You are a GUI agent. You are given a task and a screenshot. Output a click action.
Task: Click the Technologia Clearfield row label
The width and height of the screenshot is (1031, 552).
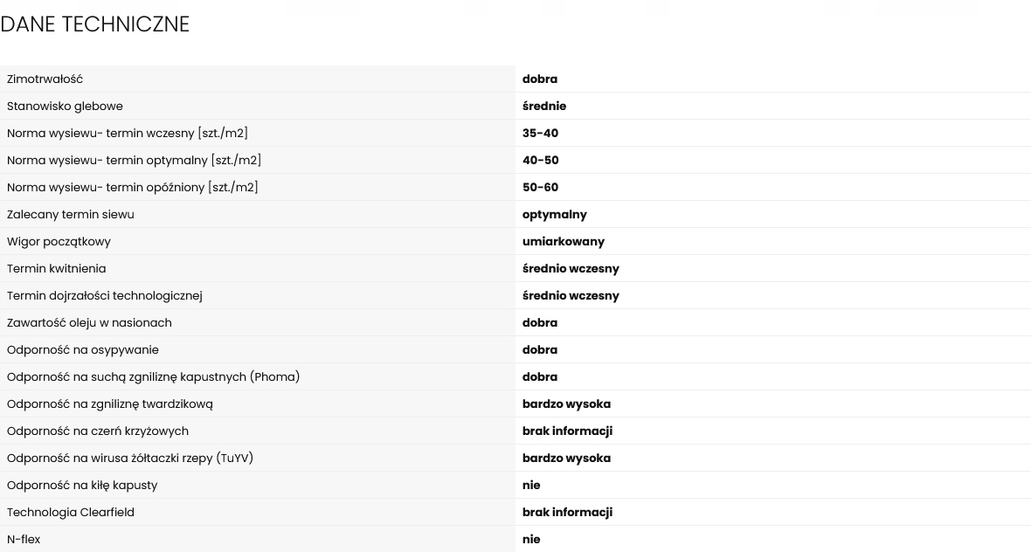point(71,513)
